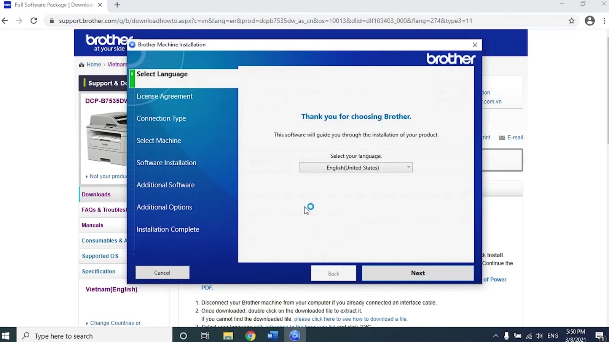Screen dimensions: 609x342
Task: Select the Installation Complete step
Action: [168, 230]
